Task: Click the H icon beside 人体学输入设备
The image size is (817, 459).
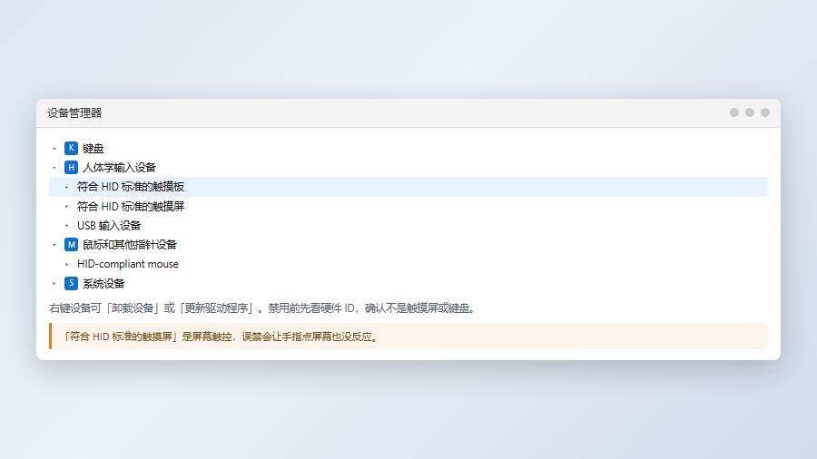Action: click(x=71, y=167)
